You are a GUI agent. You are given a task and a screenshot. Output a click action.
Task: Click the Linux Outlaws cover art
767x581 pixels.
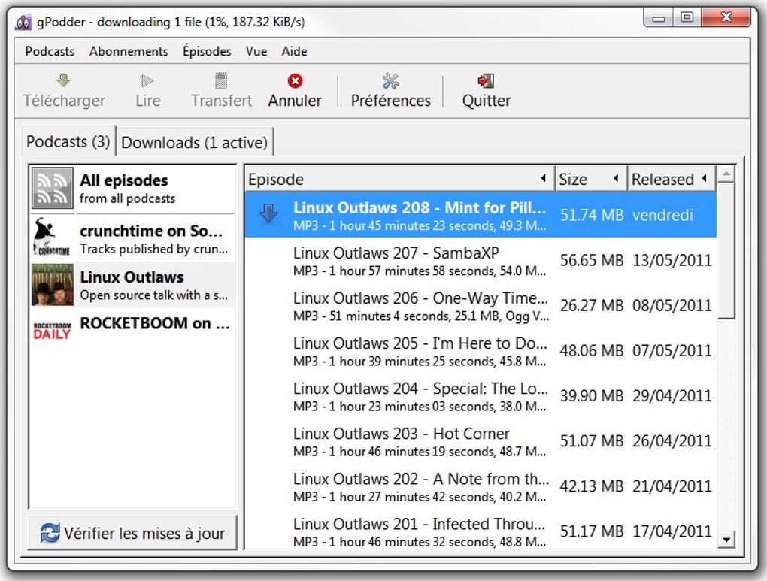coord(53,285)
